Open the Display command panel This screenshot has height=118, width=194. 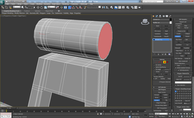(167, 16)
